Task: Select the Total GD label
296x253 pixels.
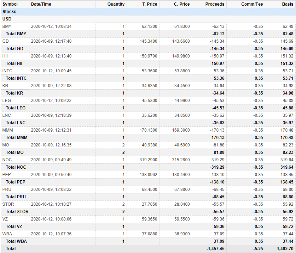Action: pyautogui.click(x=14, y=49)
